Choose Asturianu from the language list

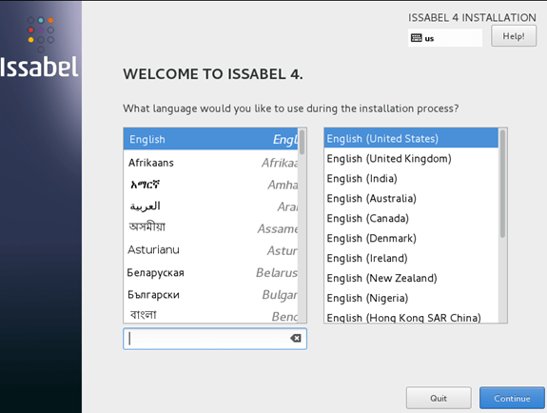[210, 250]
